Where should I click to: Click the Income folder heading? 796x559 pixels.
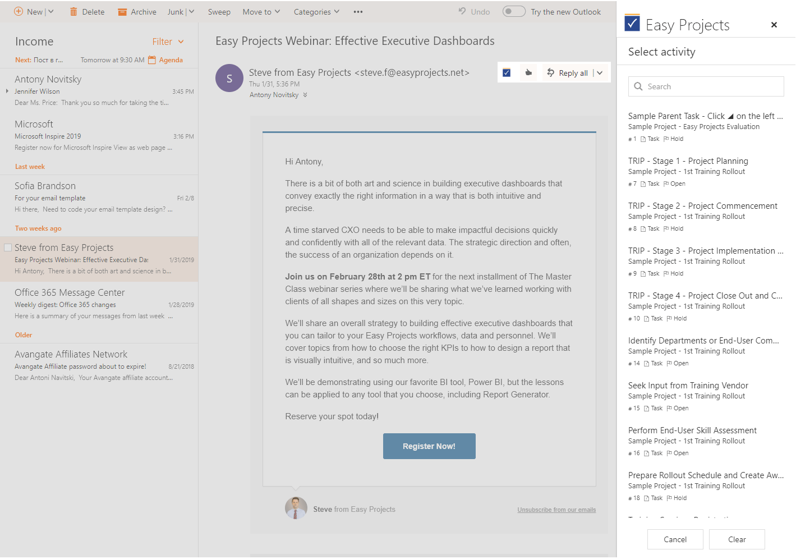pos(34,42)
